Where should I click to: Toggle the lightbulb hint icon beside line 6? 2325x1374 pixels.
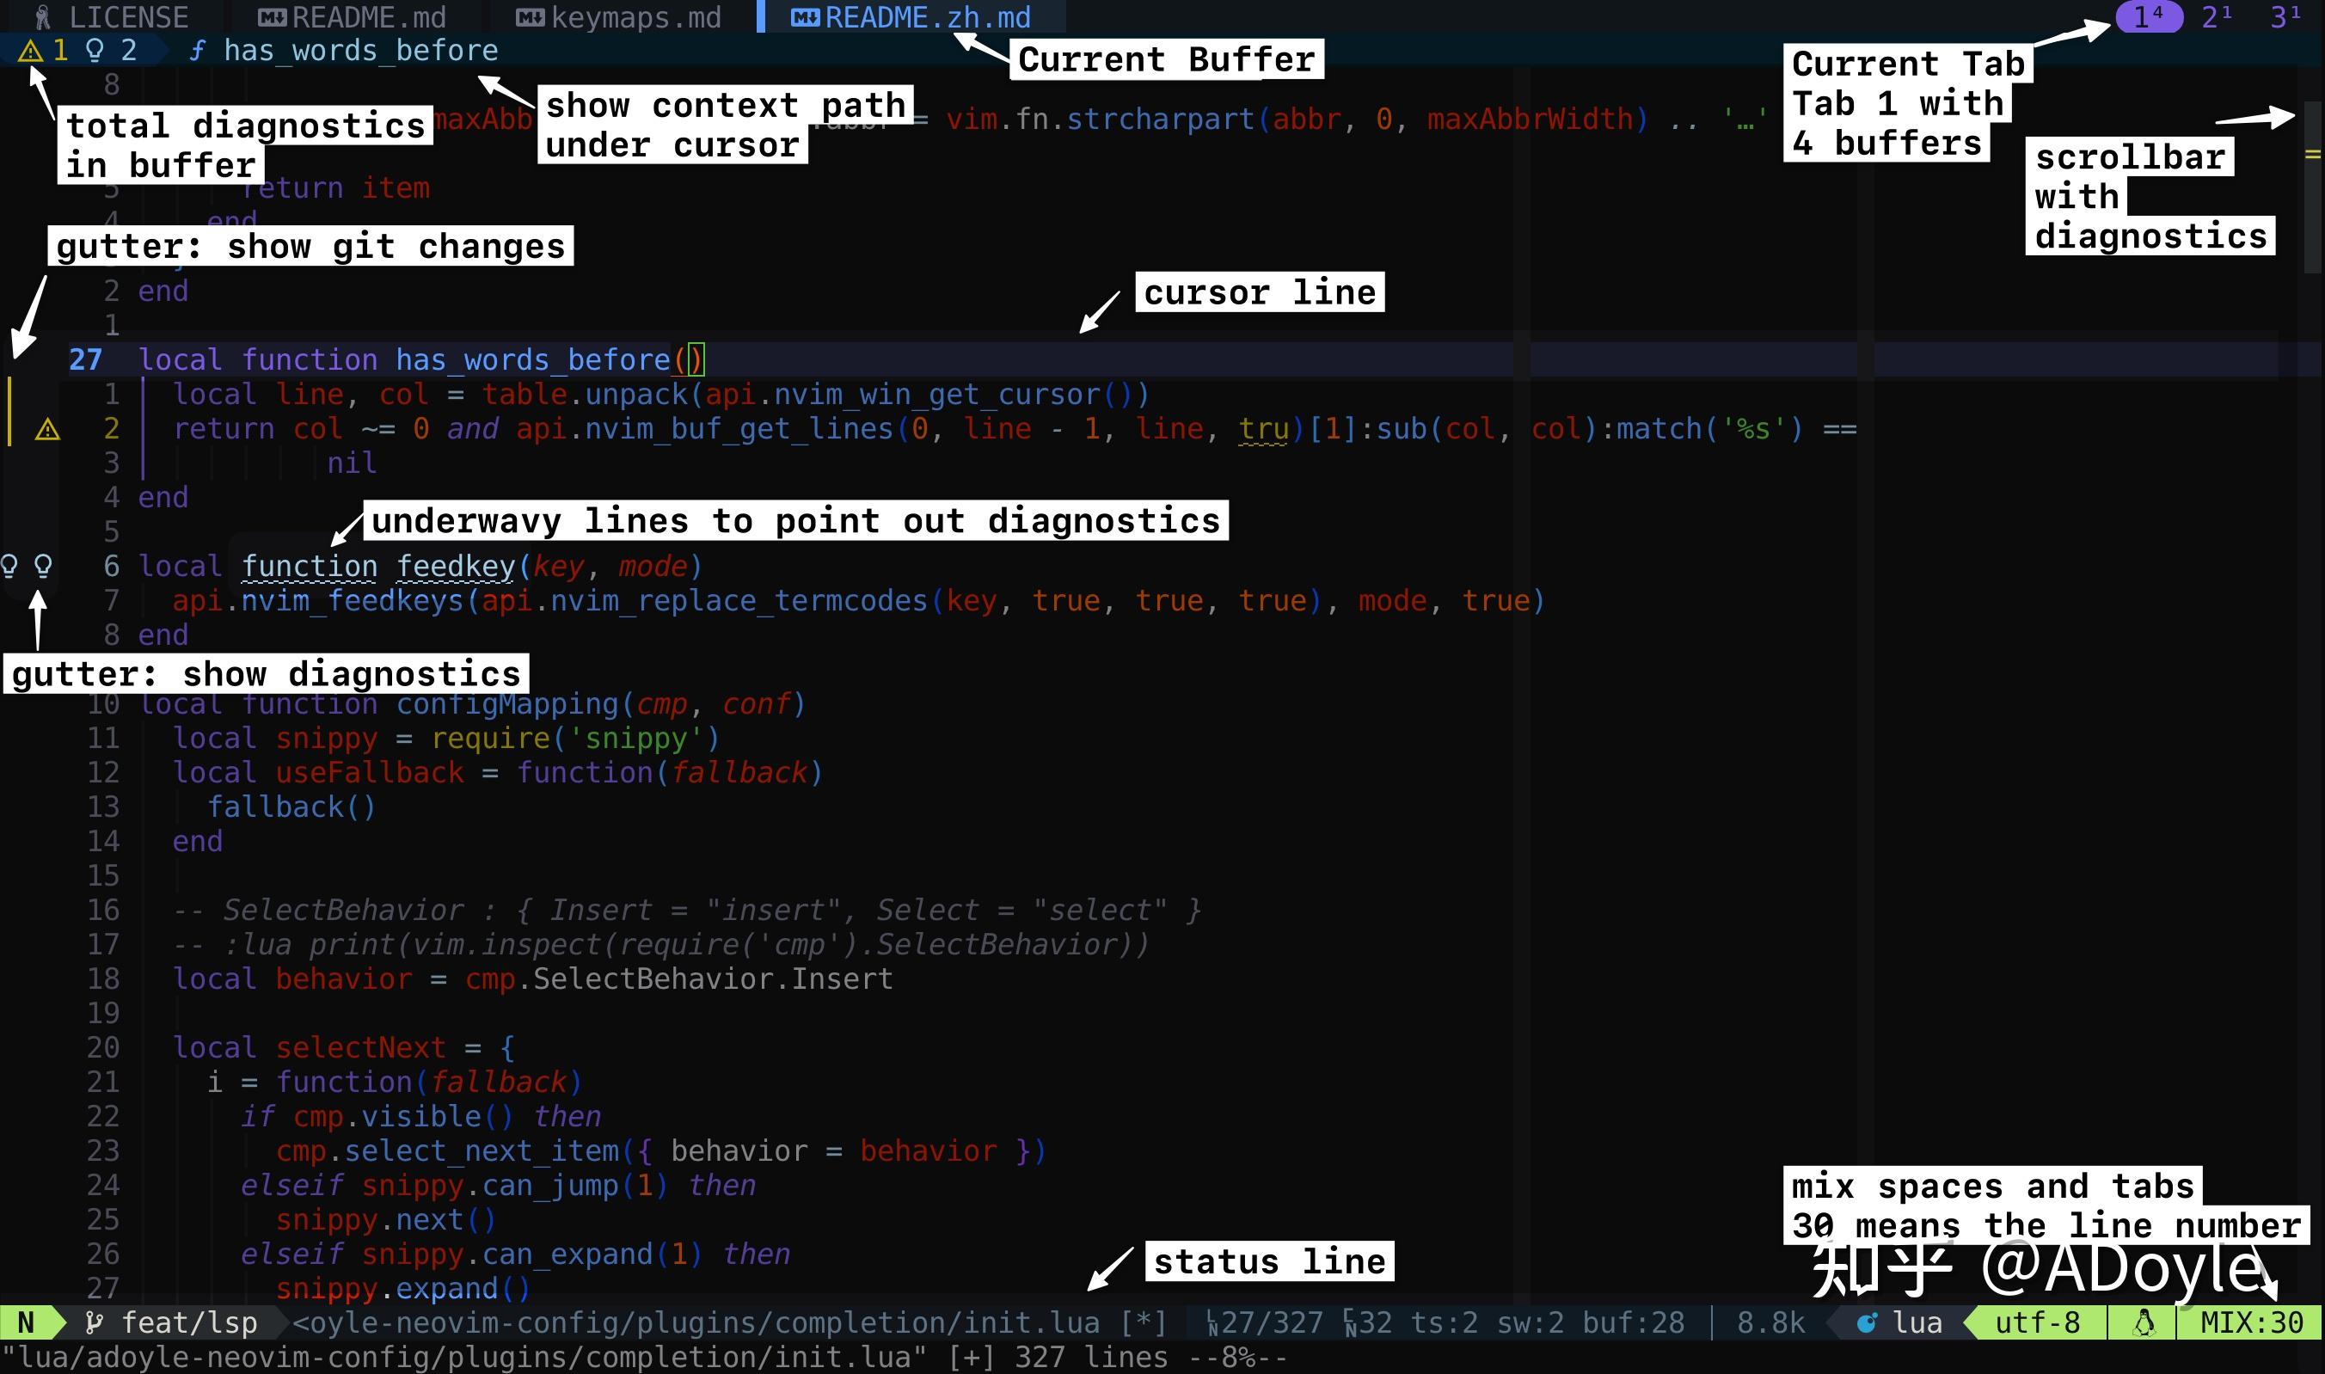[43, 566]
